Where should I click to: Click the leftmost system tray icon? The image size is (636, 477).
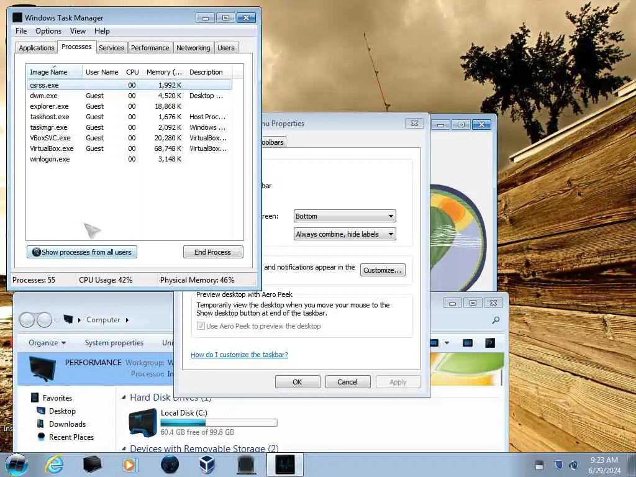539,465
